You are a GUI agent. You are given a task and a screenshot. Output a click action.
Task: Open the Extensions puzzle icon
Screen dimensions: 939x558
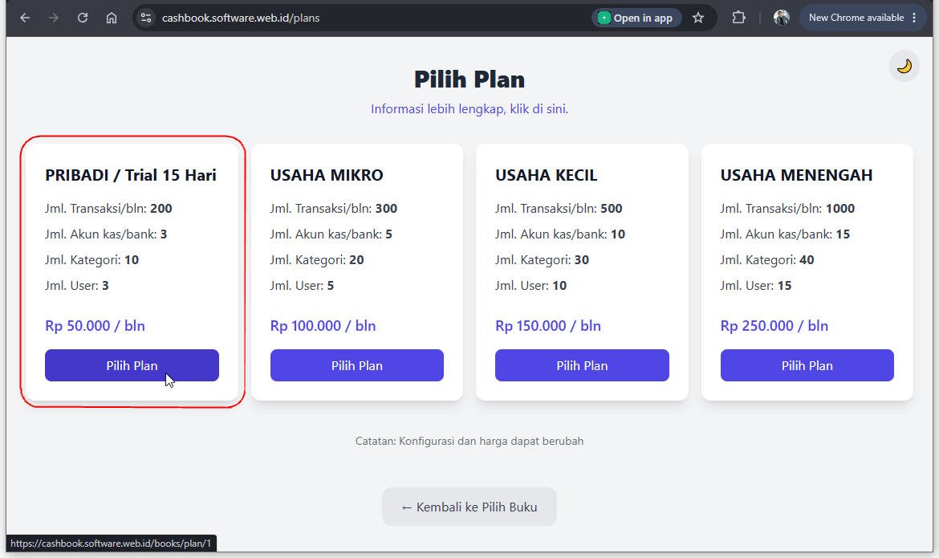click(x=739, y=18)
